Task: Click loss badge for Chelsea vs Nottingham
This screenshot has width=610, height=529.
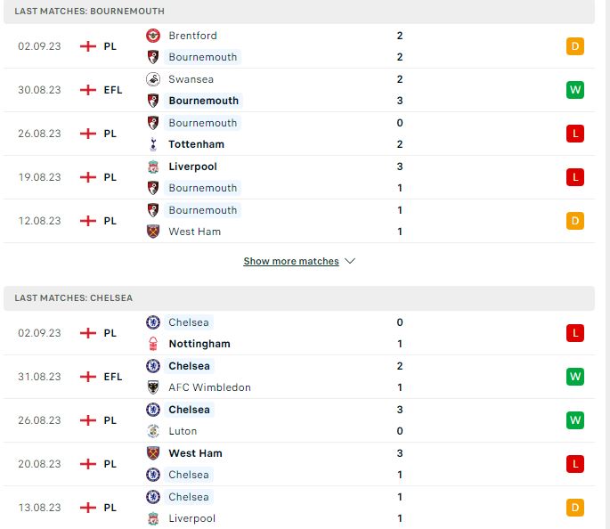Action: point(575,333)
